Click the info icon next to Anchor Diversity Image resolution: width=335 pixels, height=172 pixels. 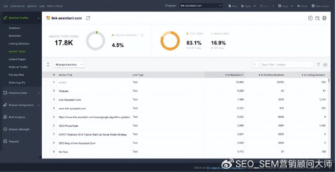pos(142,35)
